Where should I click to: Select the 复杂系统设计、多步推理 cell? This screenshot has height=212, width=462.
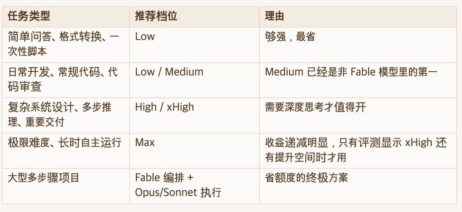(65, 115)
